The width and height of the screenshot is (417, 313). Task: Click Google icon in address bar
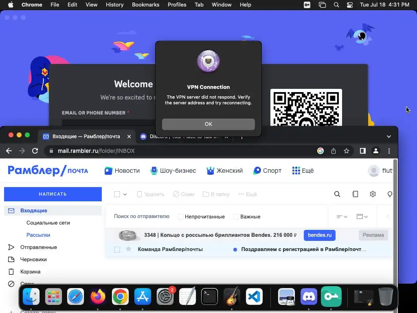tap(320, 151)
